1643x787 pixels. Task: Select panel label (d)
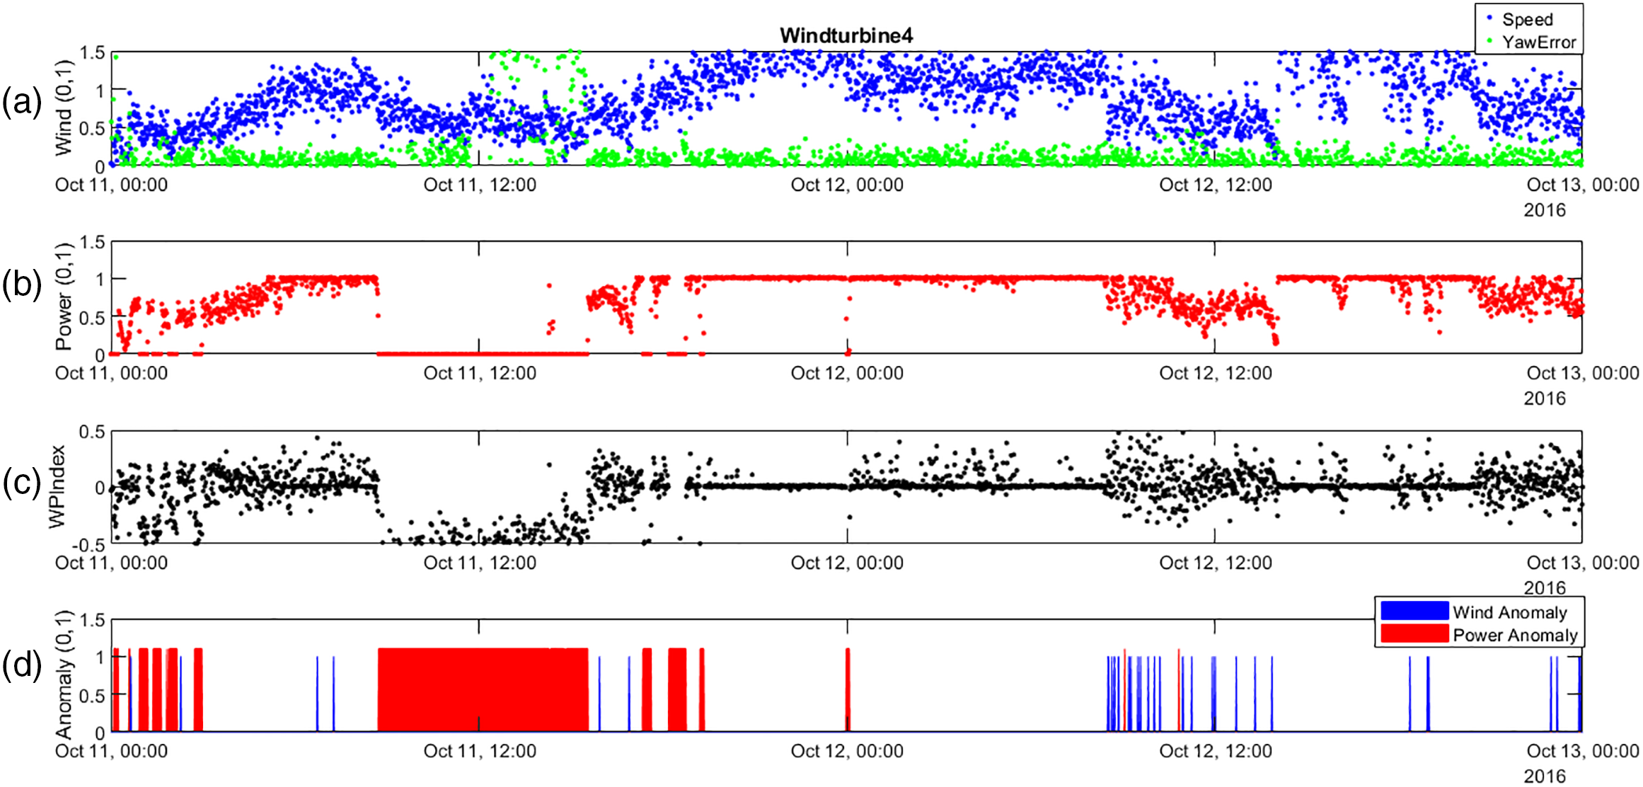[x=22, y=666]
